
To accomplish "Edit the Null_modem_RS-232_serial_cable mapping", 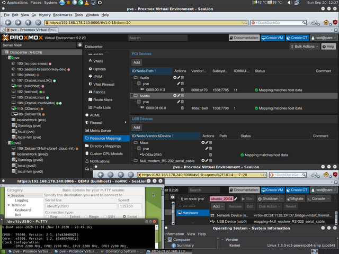I will coord(207,161).
